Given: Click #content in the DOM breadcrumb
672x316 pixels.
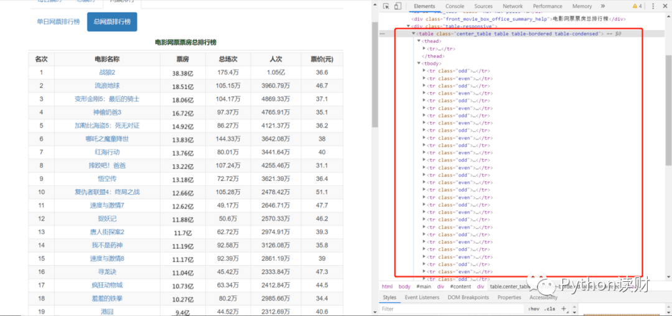Looking at the screenshot, I should [x=460, y=287].
